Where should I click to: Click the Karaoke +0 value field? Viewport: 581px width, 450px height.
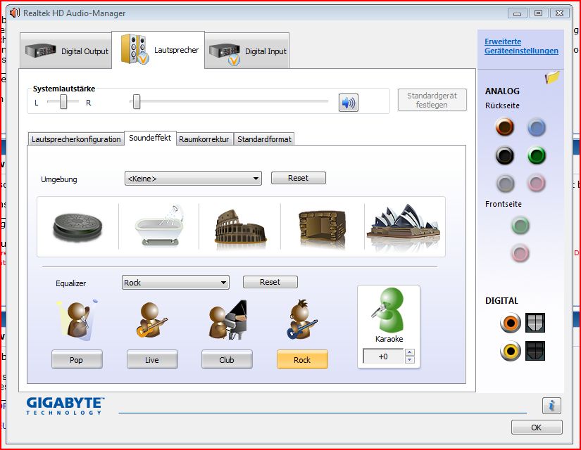point(383,356)
